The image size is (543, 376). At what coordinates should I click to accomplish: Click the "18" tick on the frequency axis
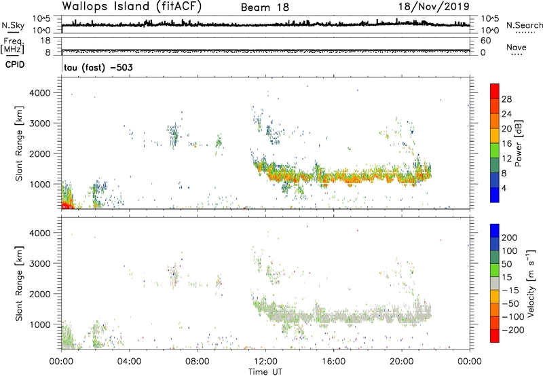click(x=45, y=41)
